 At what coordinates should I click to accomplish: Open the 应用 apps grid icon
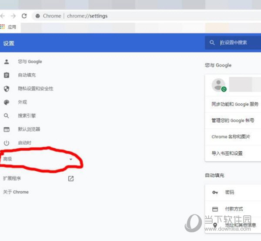(x=2, y=27)
